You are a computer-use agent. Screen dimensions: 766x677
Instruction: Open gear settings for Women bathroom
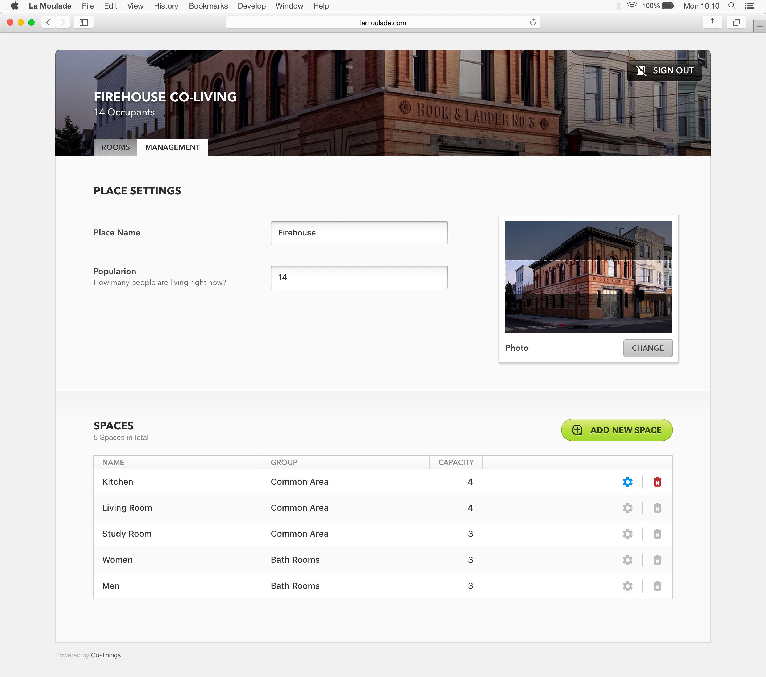coord(627,560)
